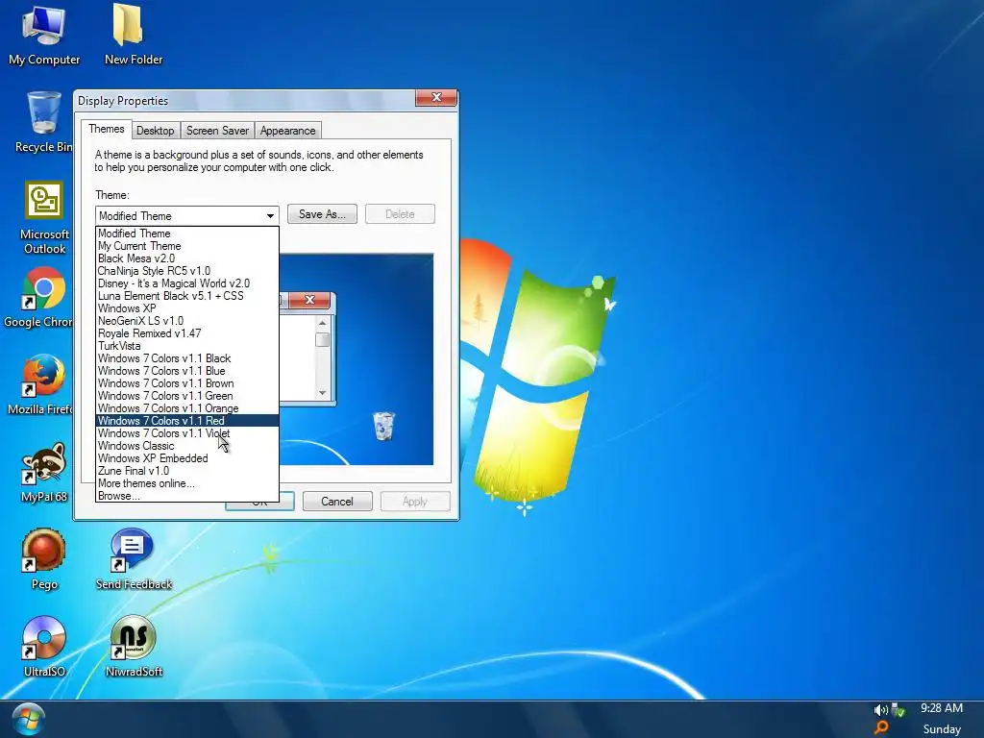
Task: Click the Apply button
Action: coord(415,502)
